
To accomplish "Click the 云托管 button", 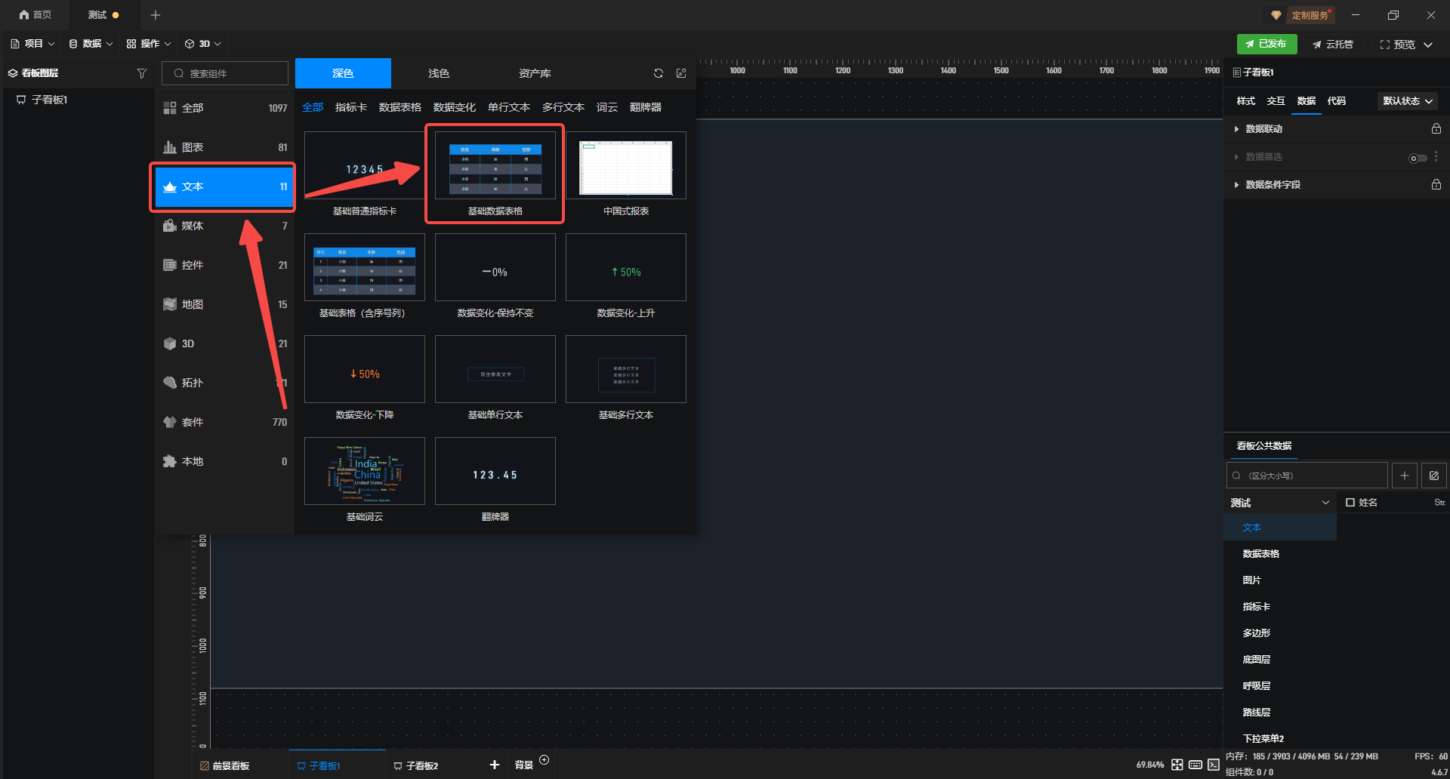I will tap(1333, 45).
